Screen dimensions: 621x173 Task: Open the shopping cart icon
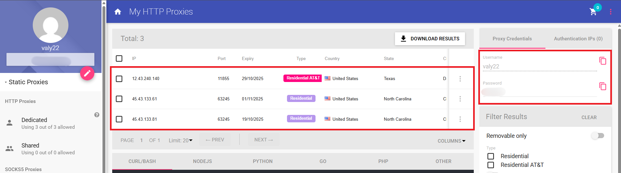click(x=593, y=12)
